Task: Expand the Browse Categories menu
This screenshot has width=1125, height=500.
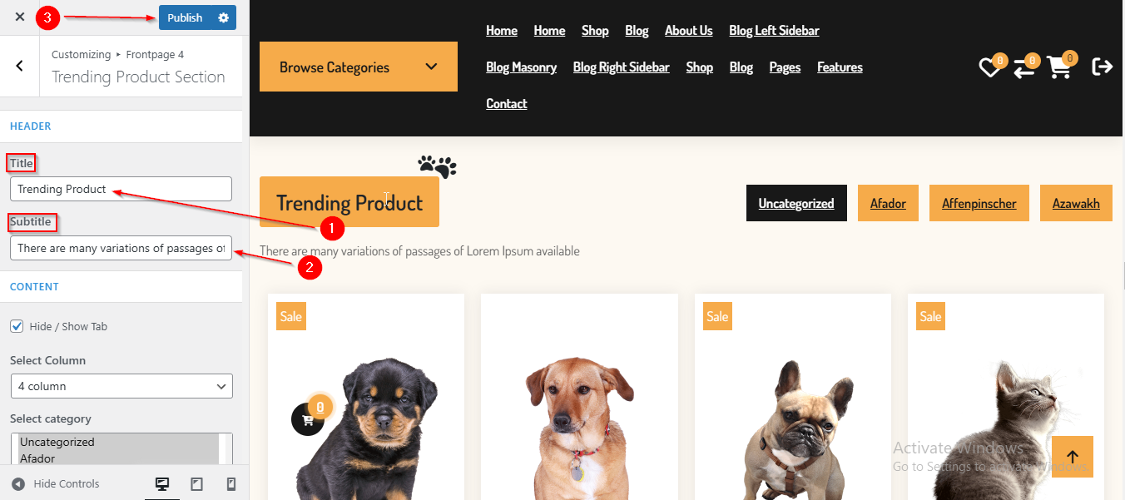Action: [x=359, y=67]
